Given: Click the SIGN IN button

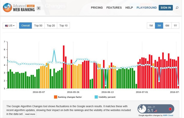Looking at the screenshot, I should pyautogui.click(x=166, y=8).
